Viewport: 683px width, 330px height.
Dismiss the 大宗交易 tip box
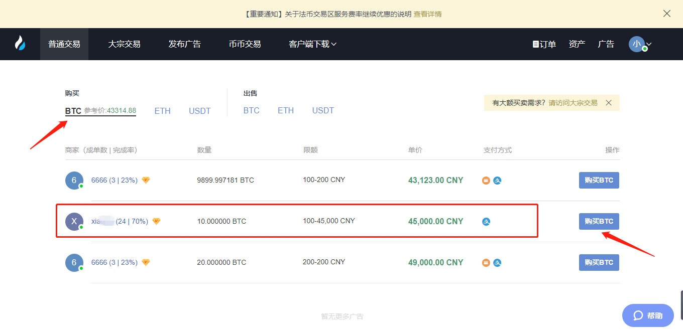609,103
